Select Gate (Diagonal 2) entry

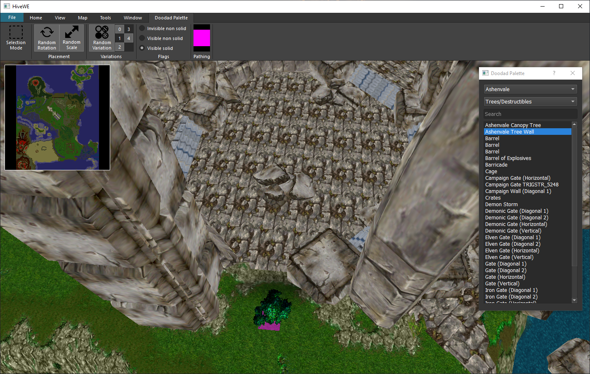528,270
